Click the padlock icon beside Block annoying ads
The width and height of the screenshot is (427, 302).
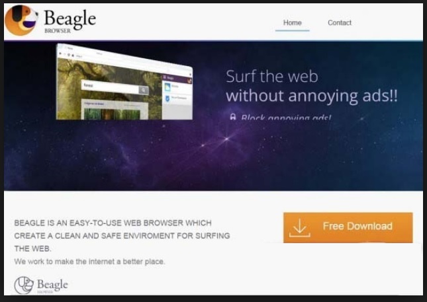(x=232, y=117)
